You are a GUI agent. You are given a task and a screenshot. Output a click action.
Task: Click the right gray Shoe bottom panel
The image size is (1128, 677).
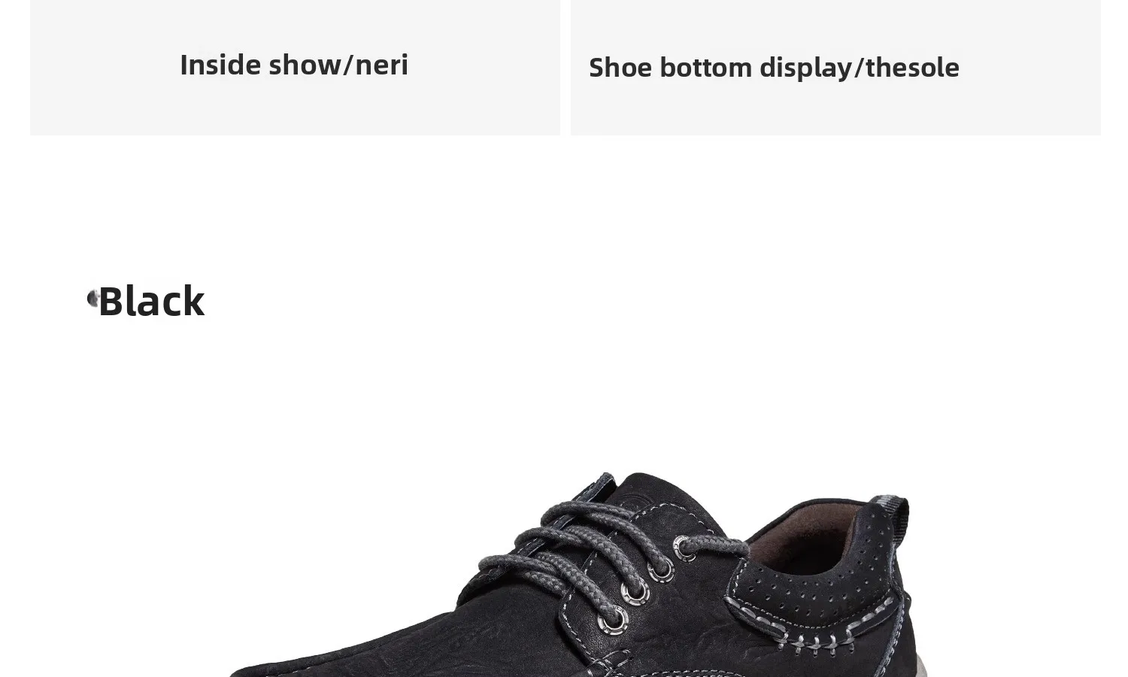[x=835, y=68]
